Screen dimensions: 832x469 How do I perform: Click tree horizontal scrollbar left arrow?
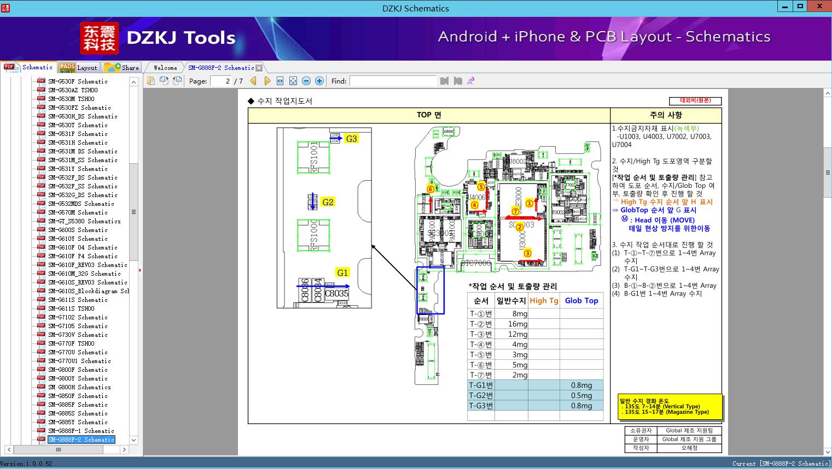tap(8, 449)
